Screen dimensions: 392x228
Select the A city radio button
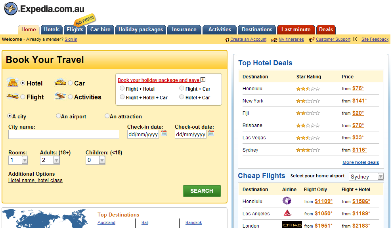click(10, 116)
